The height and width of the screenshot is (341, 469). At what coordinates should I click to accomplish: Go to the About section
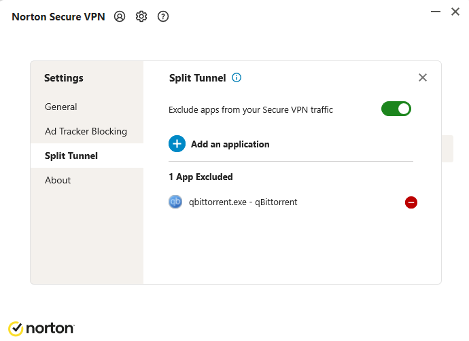(x=58, y=180)
